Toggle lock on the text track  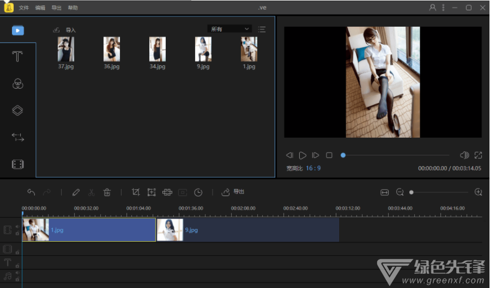(x=17, y=265)
